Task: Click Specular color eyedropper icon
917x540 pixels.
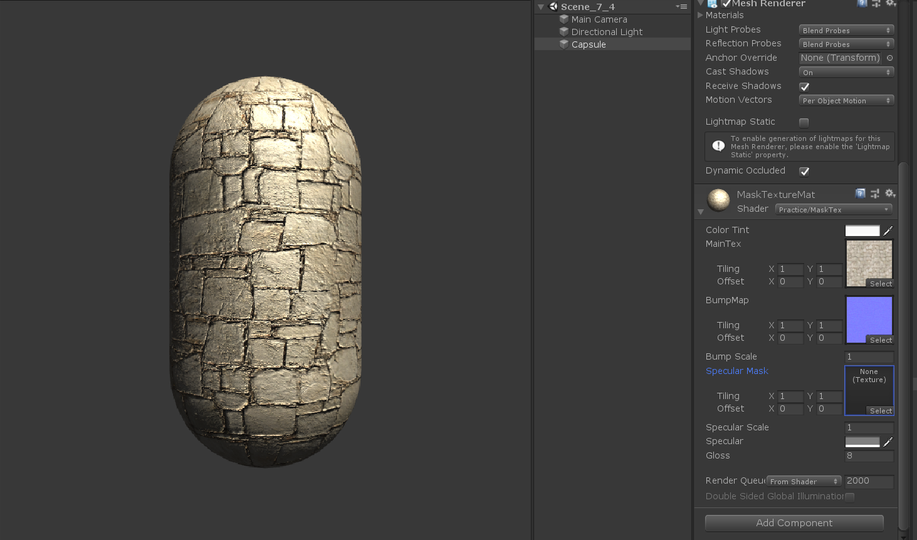Action: [x=888, y=442]
